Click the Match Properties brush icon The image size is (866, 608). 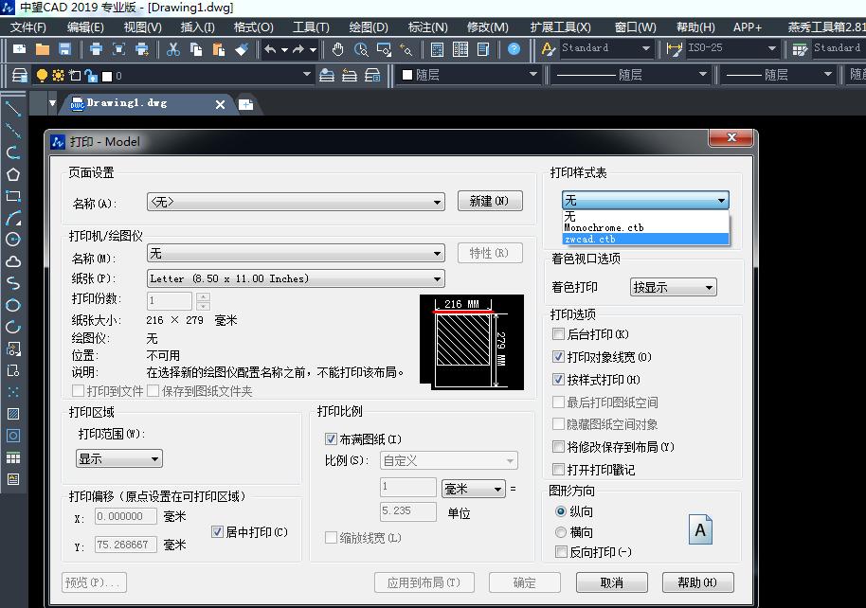[241, 49]
